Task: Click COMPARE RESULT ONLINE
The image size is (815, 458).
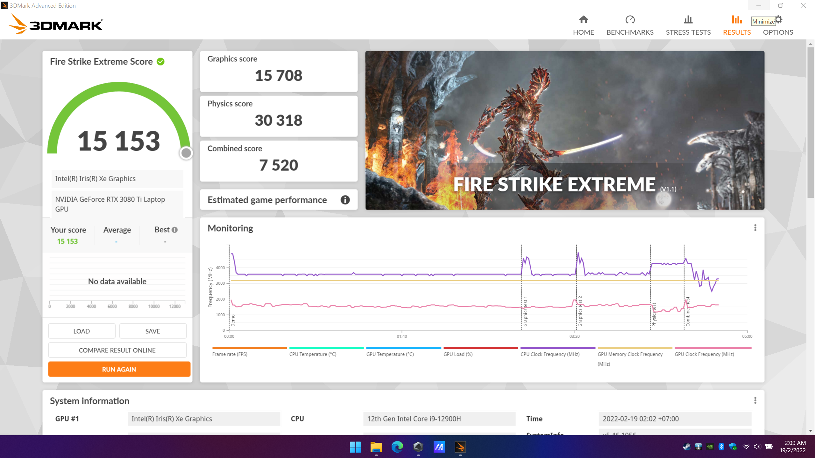Action: click(x=117, y=350)
